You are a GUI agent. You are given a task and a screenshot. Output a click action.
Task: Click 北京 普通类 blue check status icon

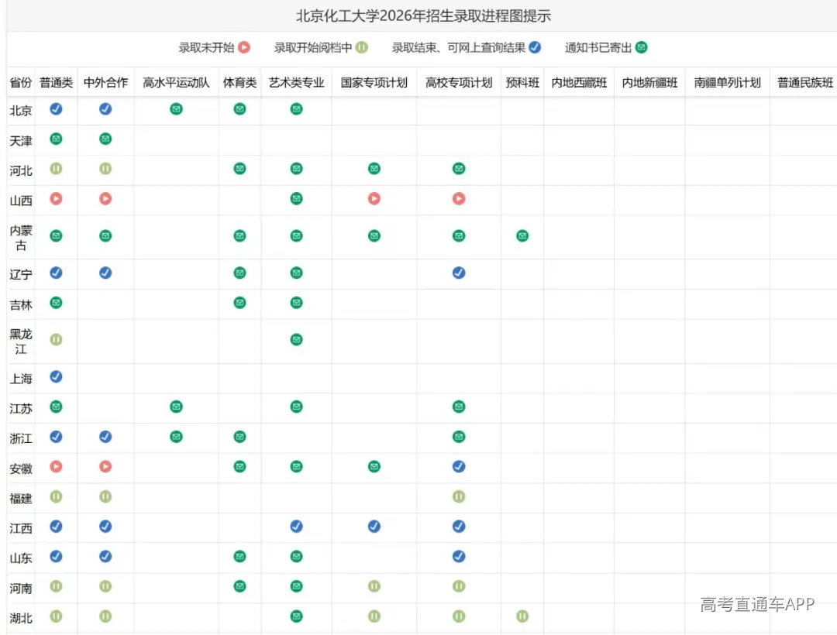tap(56, 108)
